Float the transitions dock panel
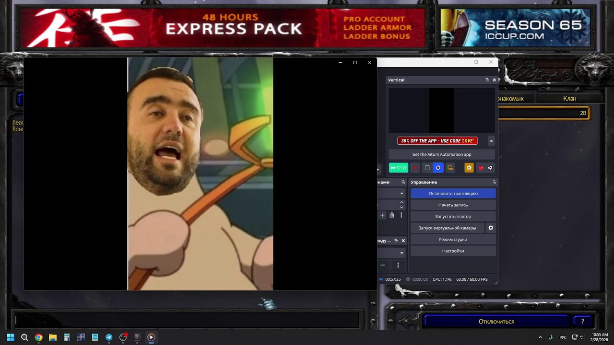The height and width of the screenshot is (345, 614). tap(396, 241)
